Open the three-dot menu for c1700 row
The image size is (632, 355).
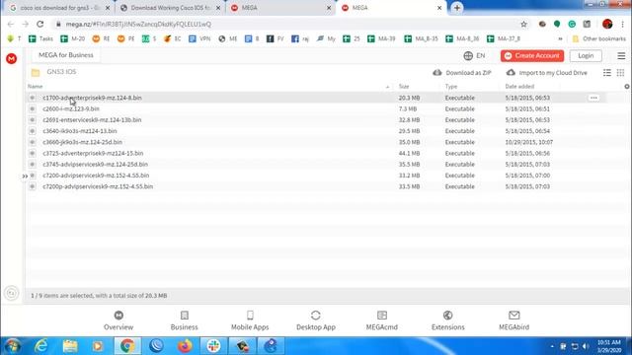[593, 98]
